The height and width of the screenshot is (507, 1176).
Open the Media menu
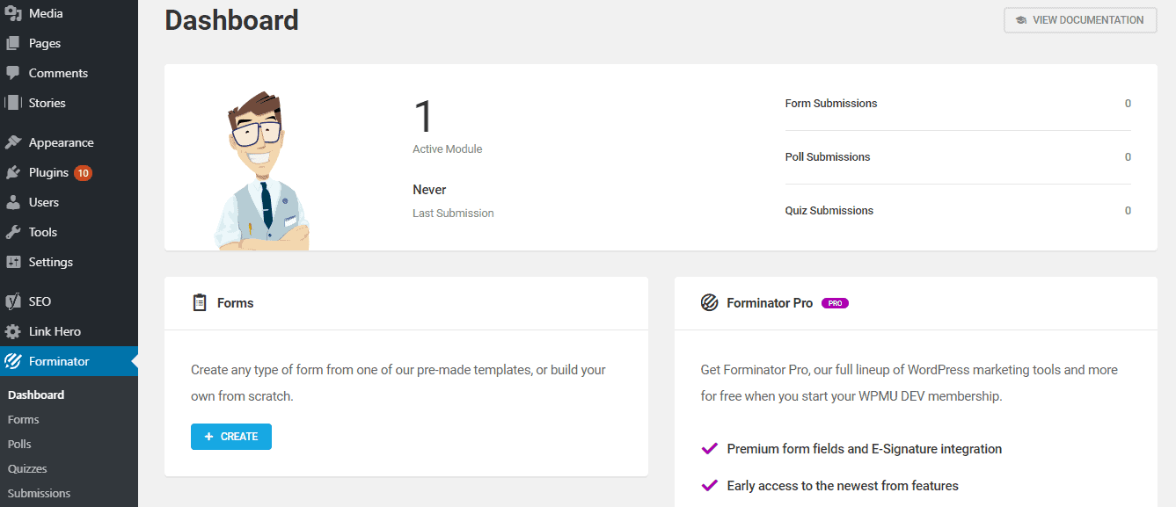tap(69, 13)
